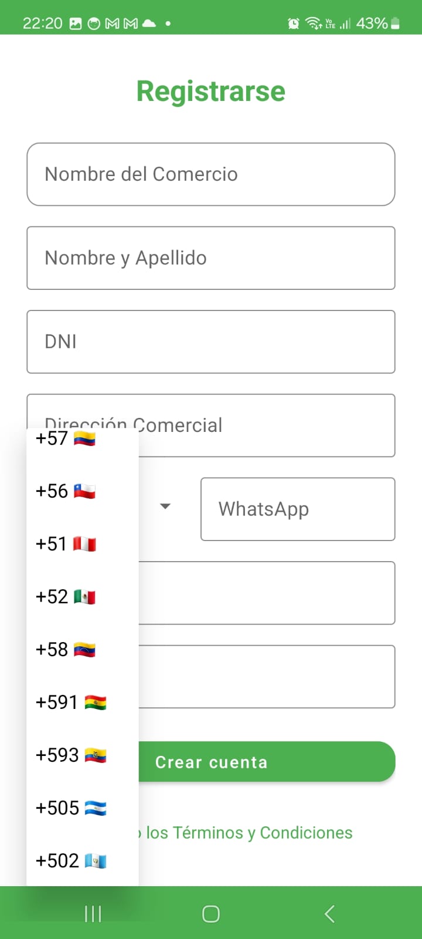
Task: Click the country code dropdown arrow
Action: [165, 506]
